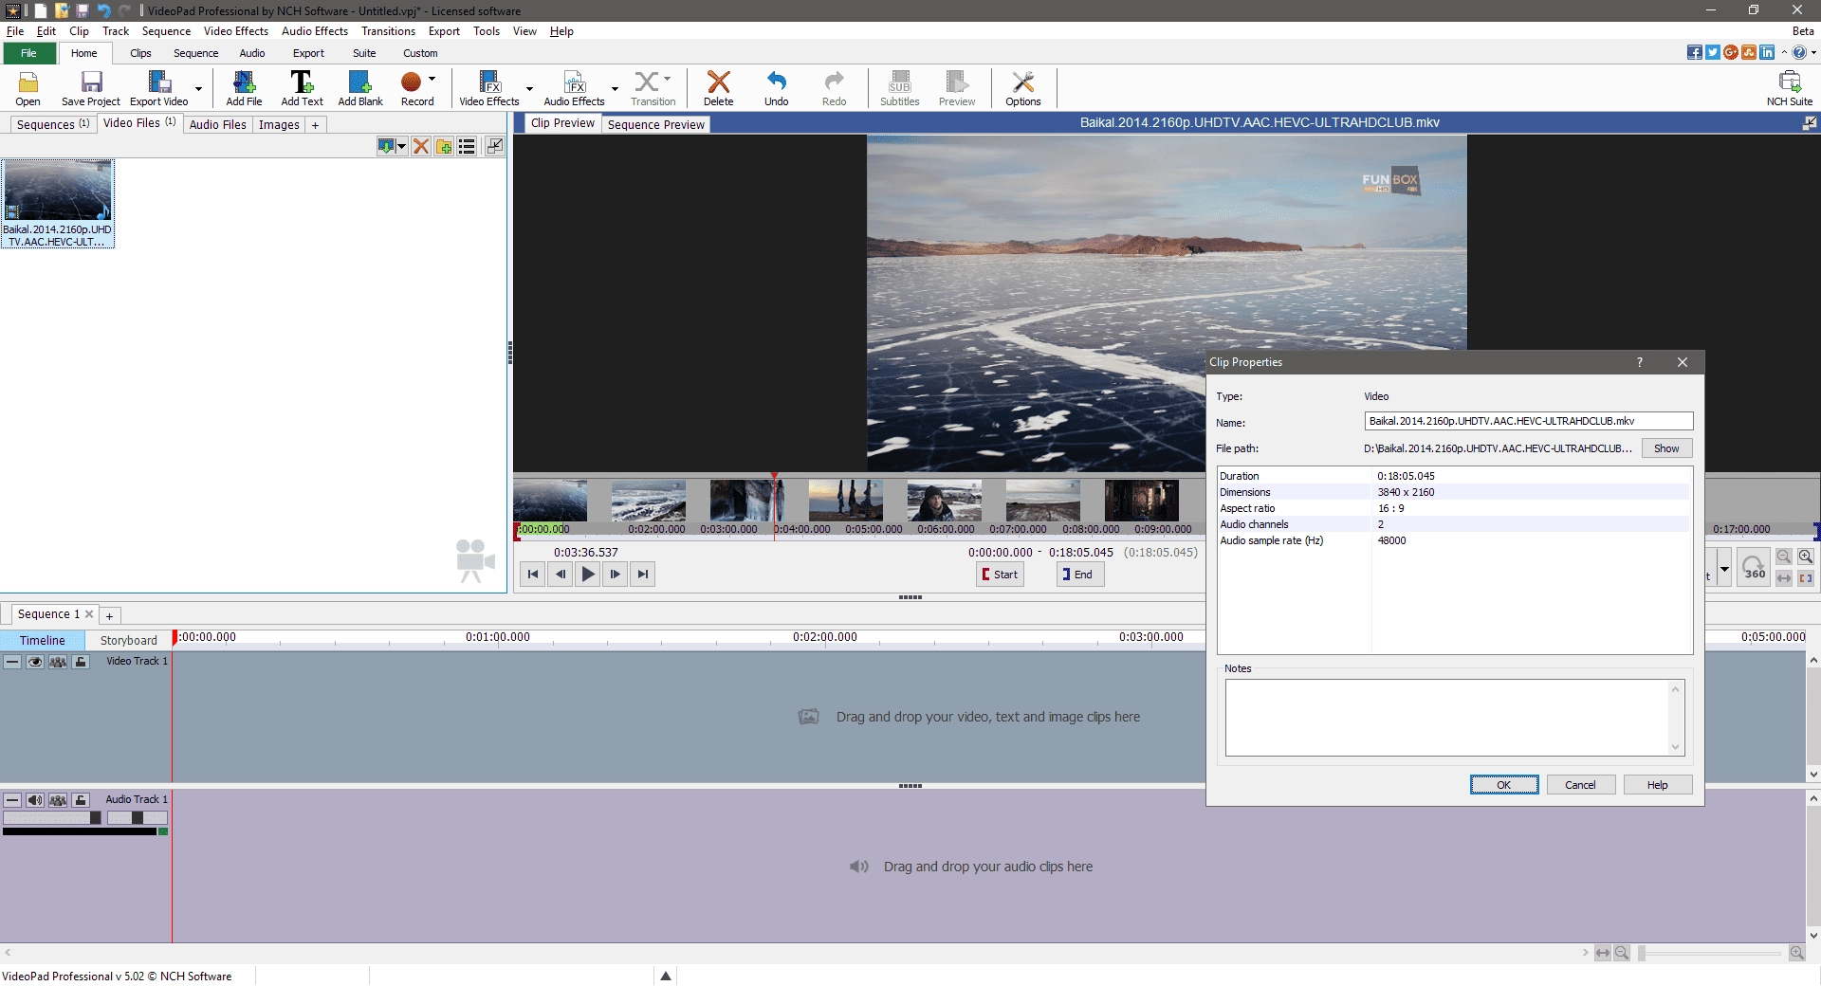Switch to the Storyboard tab
The width and height of the screenshot is (1821, 986).
coord(128,641)
